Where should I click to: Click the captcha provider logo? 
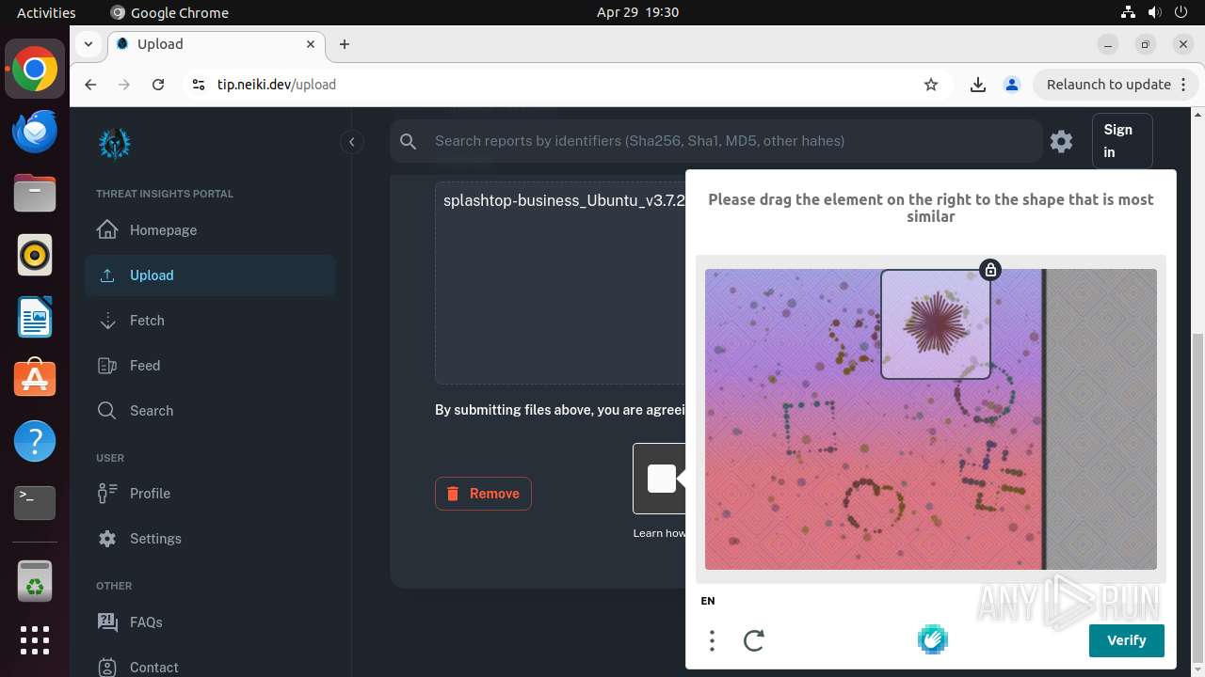(933, 640)
